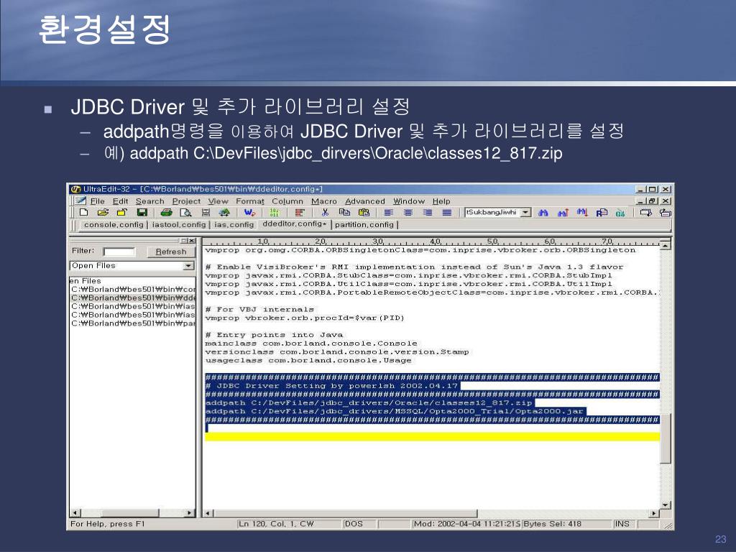Click the center align icon
736x552 pixels.
point(408,213)
